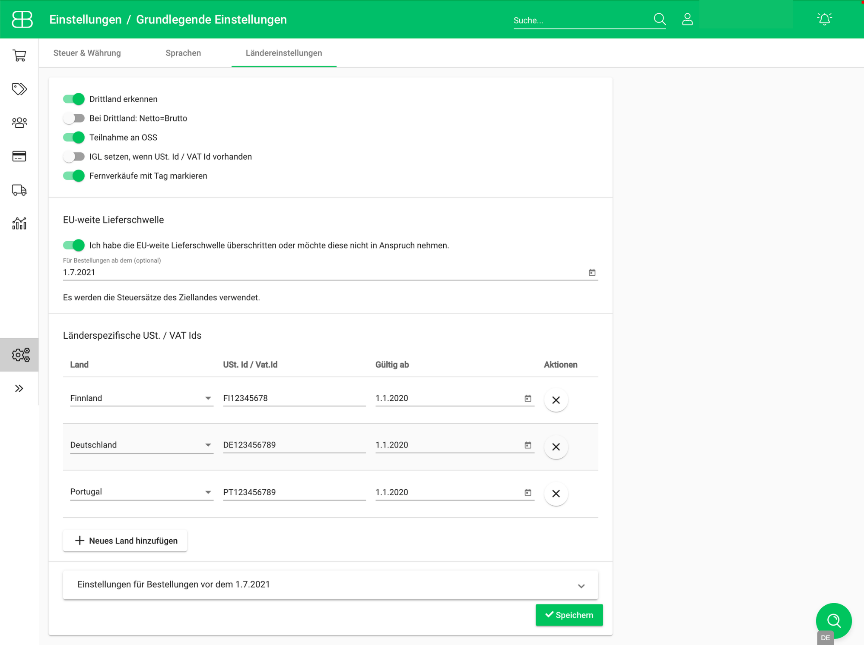Image resolution: width=864 pixels, height=645 pixels.
Task: Select the statistics chart icon
Action: [x=19, y=223]
